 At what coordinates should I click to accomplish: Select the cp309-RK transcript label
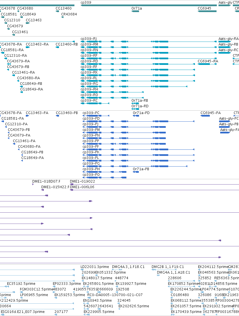89,72
